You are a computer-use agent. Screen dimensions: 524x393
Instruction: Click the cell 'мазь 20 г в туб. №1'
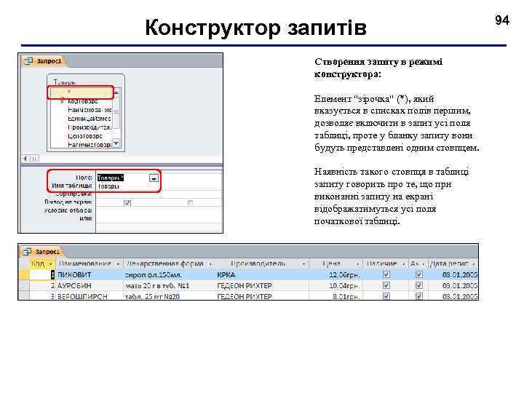point(170,285)
